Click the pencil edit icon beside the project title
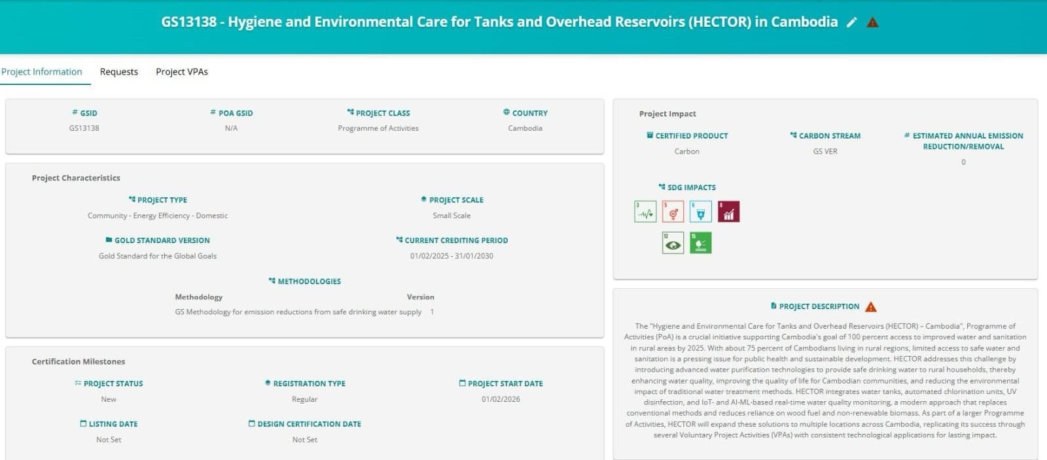 tap(851, 22)
